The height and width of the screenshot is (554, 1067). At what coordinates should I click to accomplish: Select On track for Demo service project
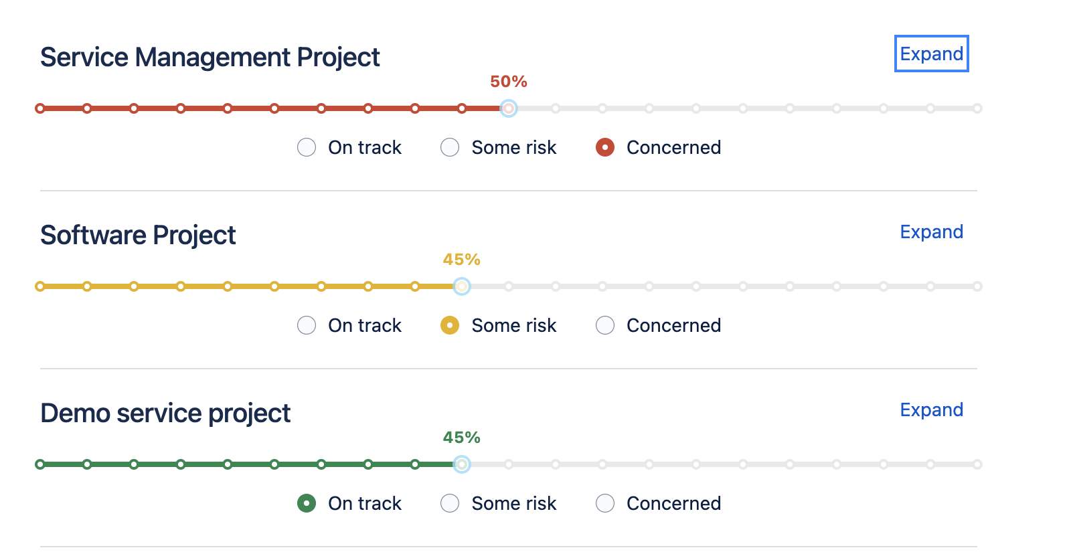[x=307, y=503]
